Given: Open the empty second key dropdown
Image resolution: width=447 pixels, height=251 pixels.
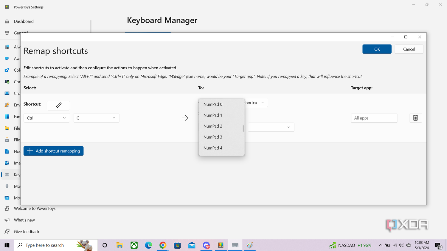Looking at the screenshot, I should coord(271,127).
